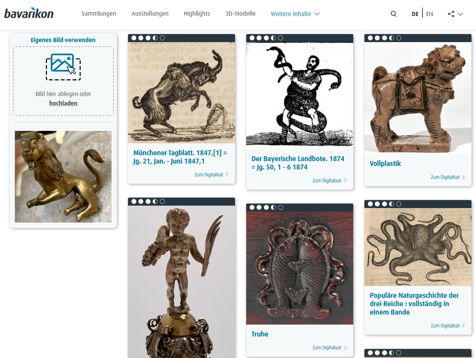Open Der Bayerische Landbote 1874 title
This screenshot has height=358, width=476.
pos(298,163)
